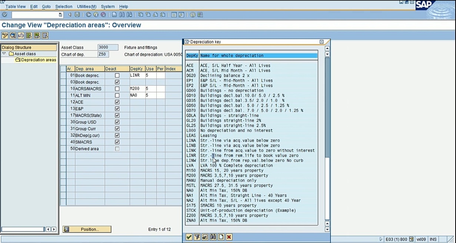This screenshot has width=456, height=243.
Task: Open the Help menu
Action: tap(123, 7)
